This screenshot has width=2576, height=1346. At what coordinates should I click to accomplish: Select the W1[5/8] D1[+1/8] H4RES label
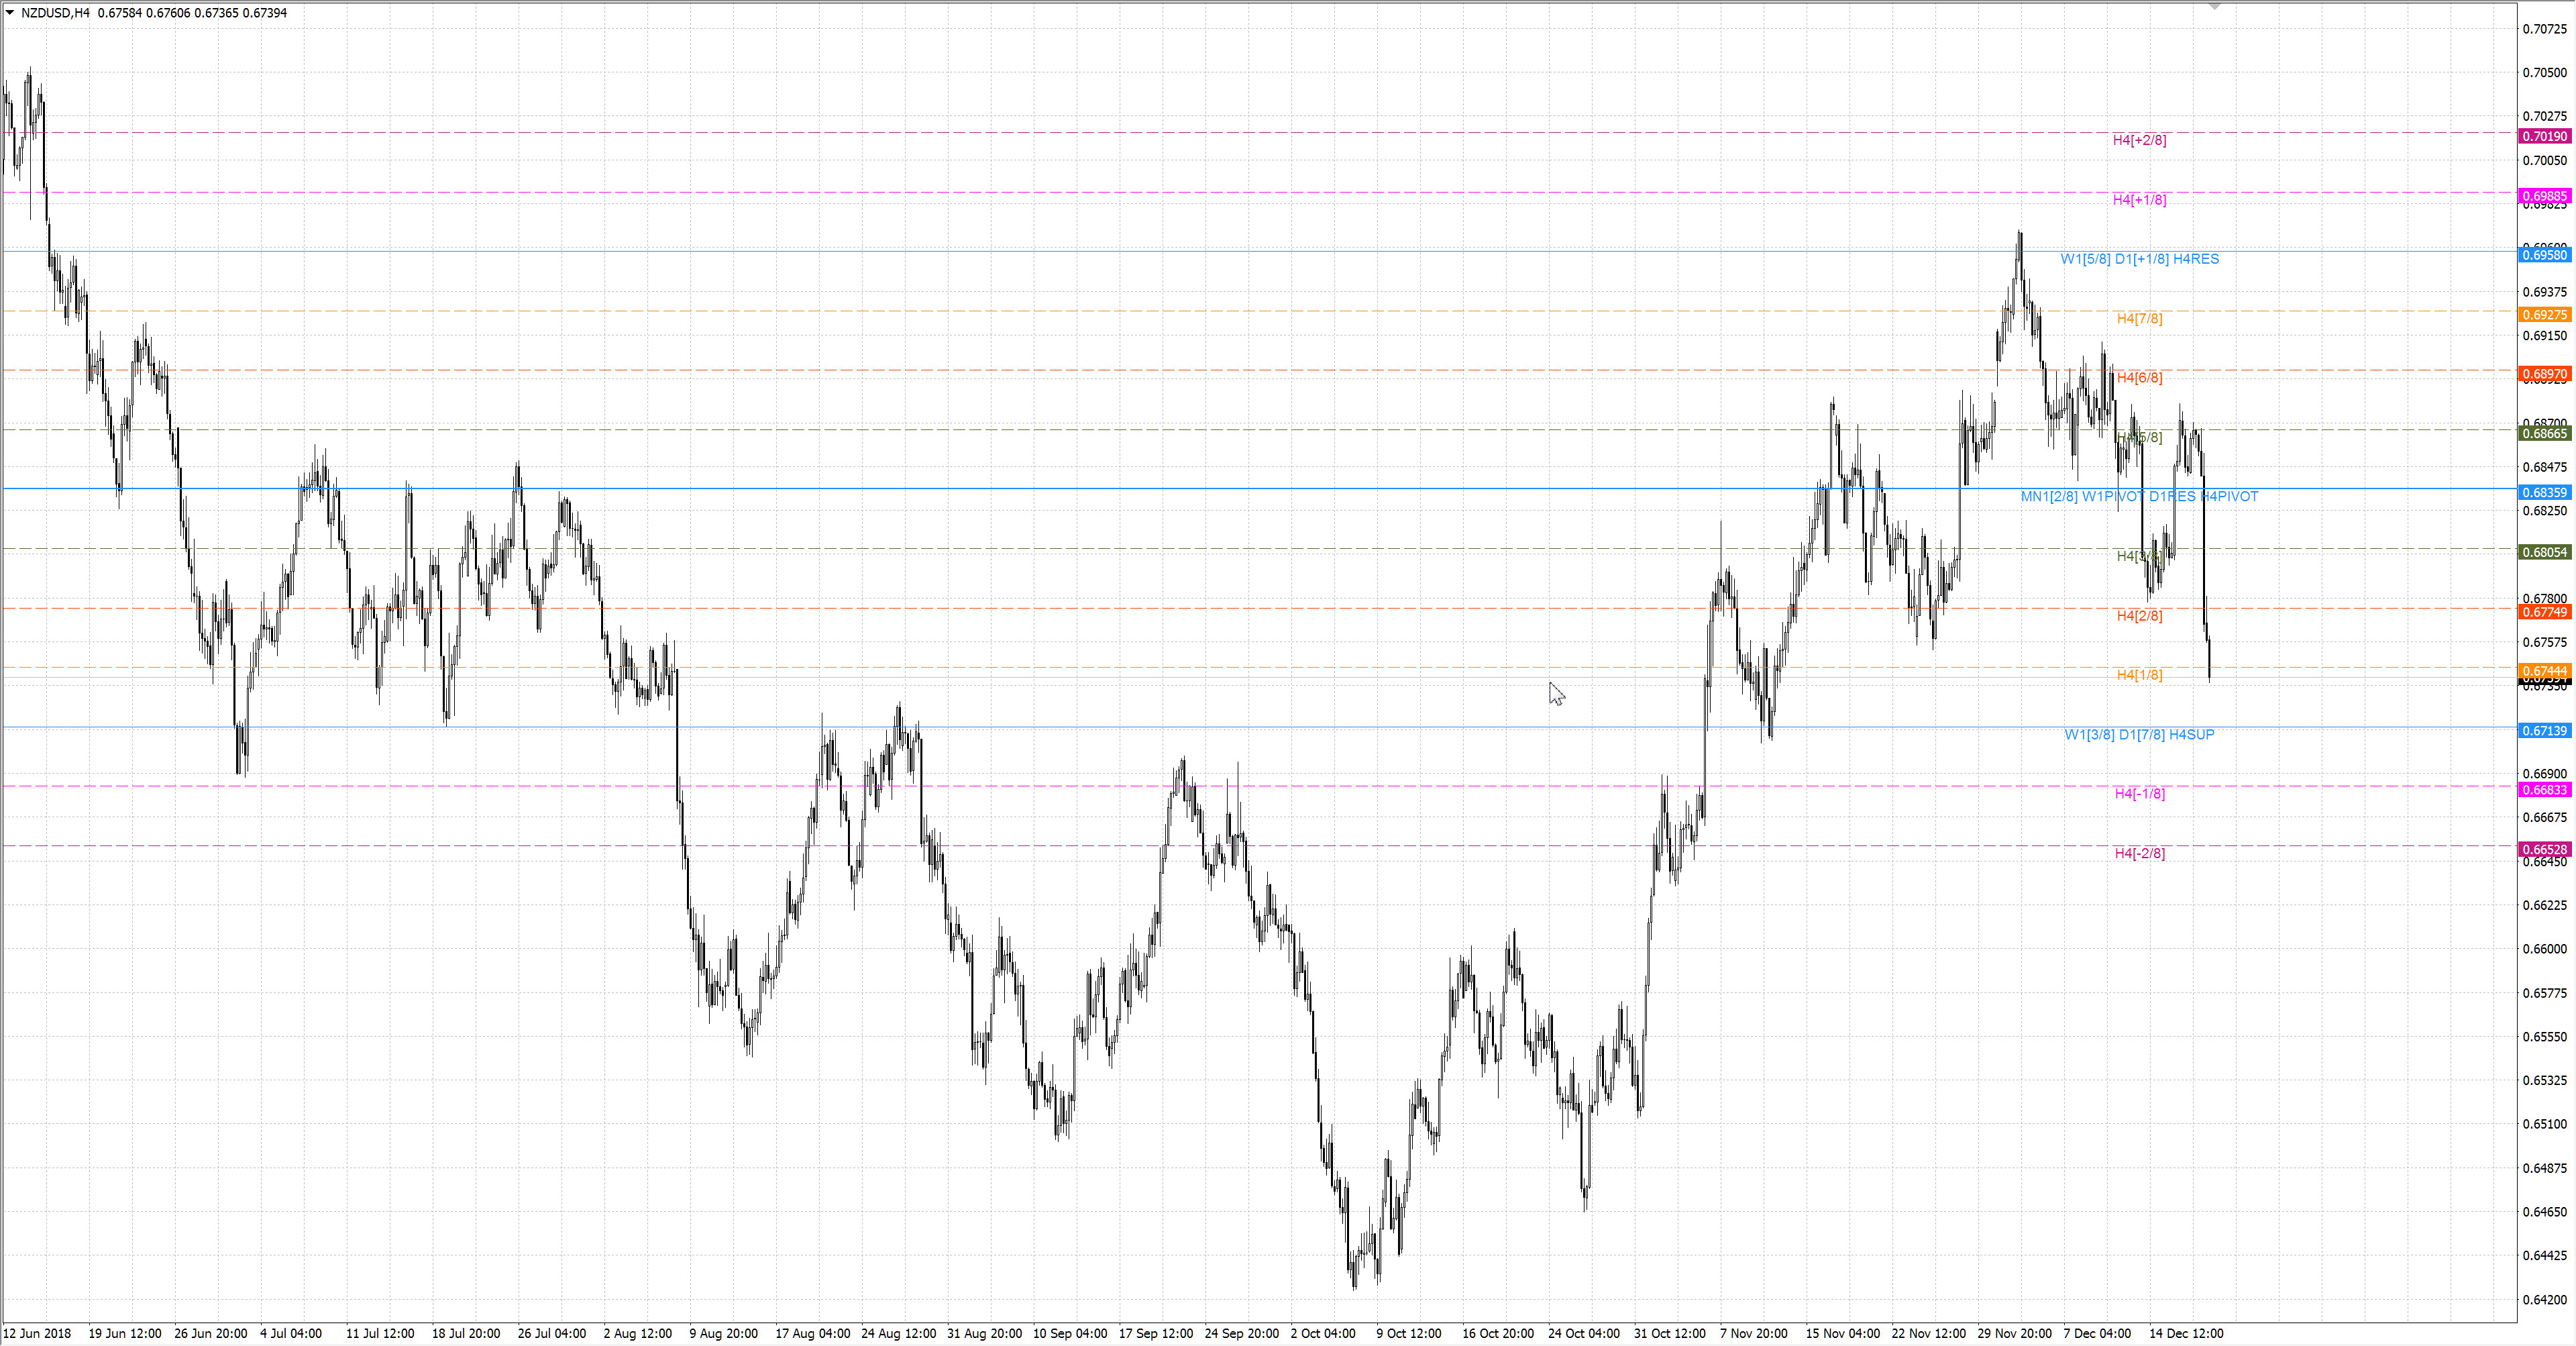coord(2139,259)
